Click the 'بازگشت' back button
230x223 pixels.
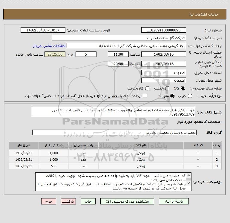click(x=68, y=201)
